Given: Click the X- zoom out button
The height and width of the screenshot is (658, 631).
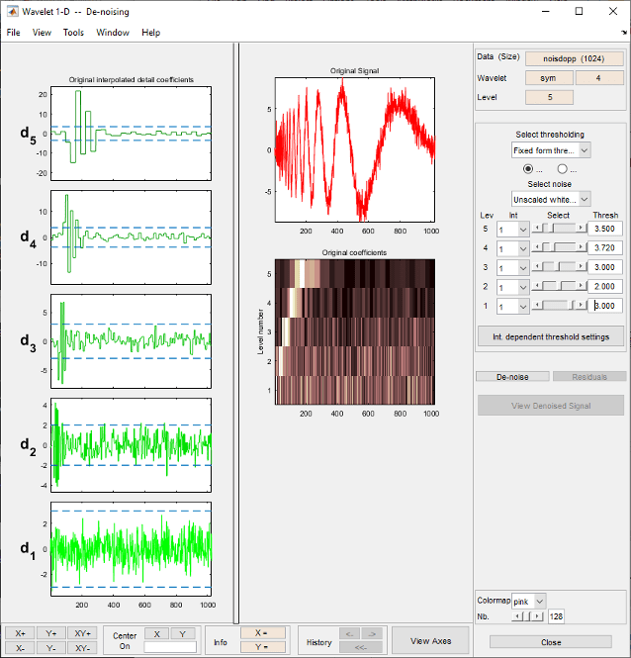Looking at the screenshot, I should tap(20, 647).
